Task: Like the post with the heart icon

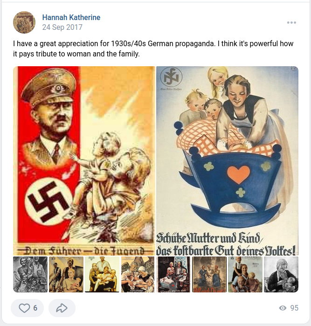Action: (x=24, y=308)
